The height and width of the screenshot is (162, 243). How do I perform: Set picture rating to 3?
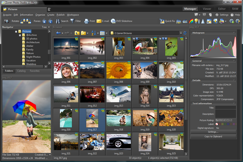tap(224, 120)
